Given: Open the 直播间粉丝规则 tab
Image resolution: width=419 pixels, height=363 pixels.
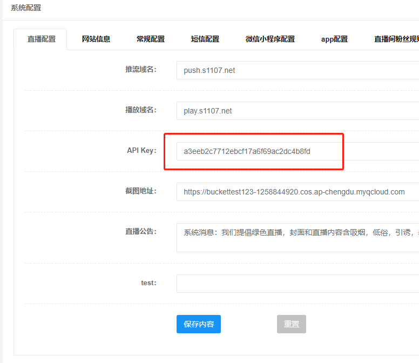Looking at the screenshot, I should (x=396, y=39).
